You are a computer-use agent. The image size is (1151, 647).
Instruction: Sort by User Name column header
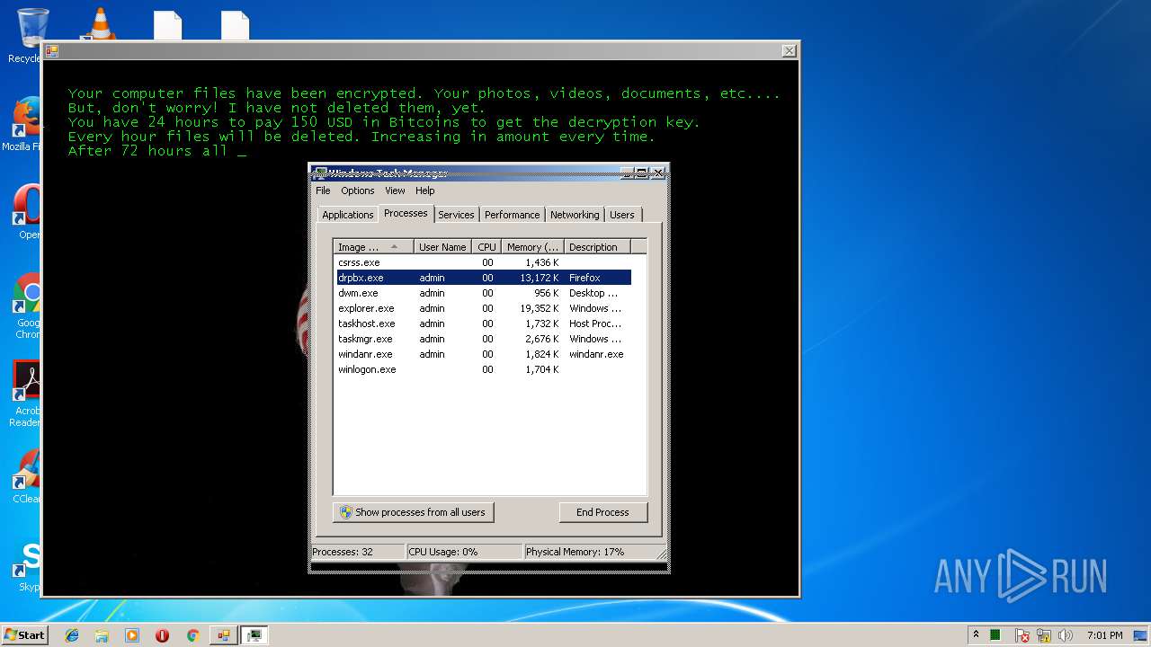442,247
